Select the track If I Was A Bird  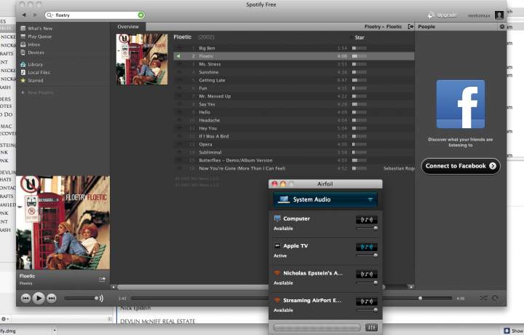point(294,136)
